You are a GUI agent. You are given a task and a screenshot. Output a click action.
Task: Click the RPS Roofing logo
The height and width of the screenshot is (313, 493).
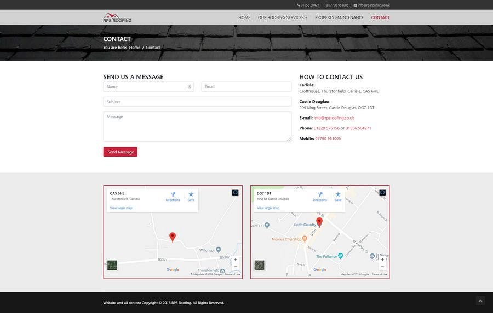117,17
